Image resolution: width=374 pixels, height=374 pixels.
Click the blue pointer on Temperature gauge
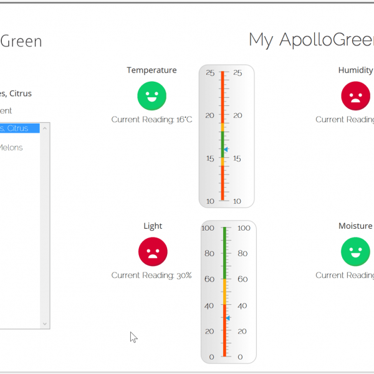click(x=226, y=150)
